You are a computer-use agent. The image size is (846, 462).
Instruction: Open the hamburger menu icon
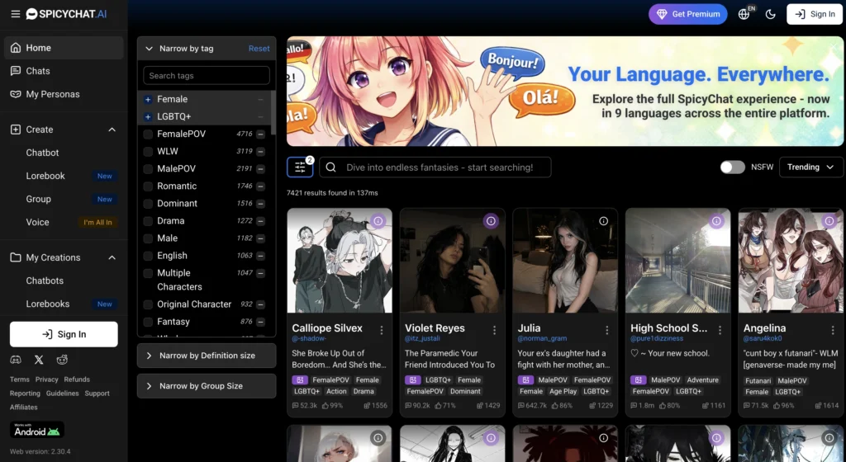click(16, 14)
